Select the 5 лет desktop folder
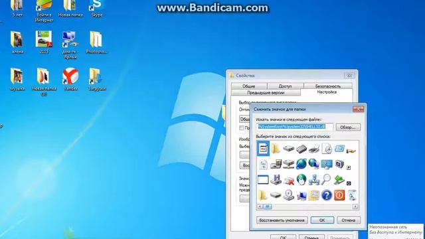The width and height of the screenshot is (425, 239). 17,9
